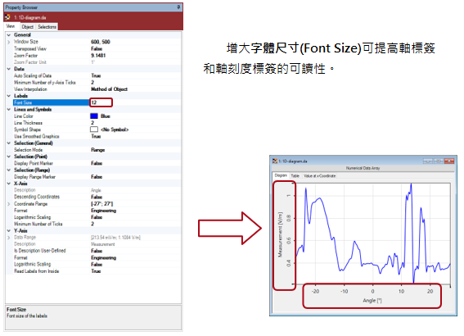This screenshot has height=336, width=464.
Task: Collapse the General section
Action: pos(9,35)
